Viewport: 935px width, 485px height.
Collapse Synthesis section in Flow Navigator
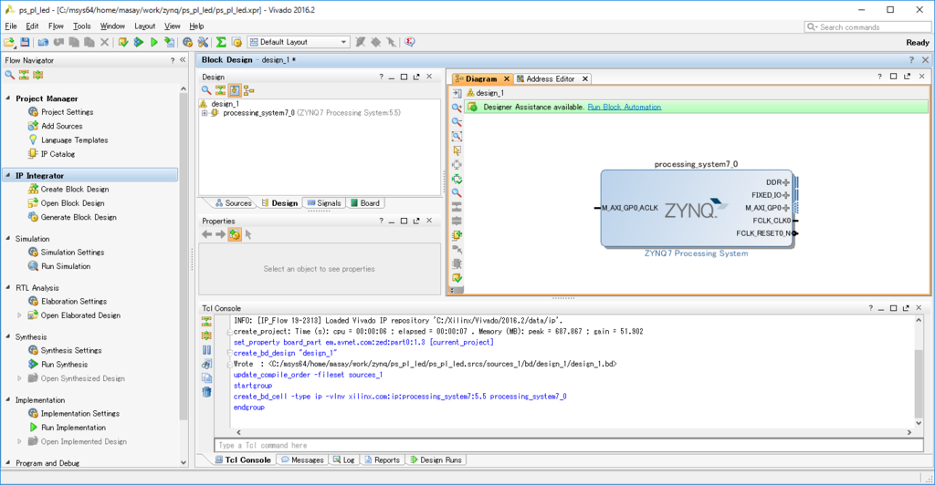7,336
